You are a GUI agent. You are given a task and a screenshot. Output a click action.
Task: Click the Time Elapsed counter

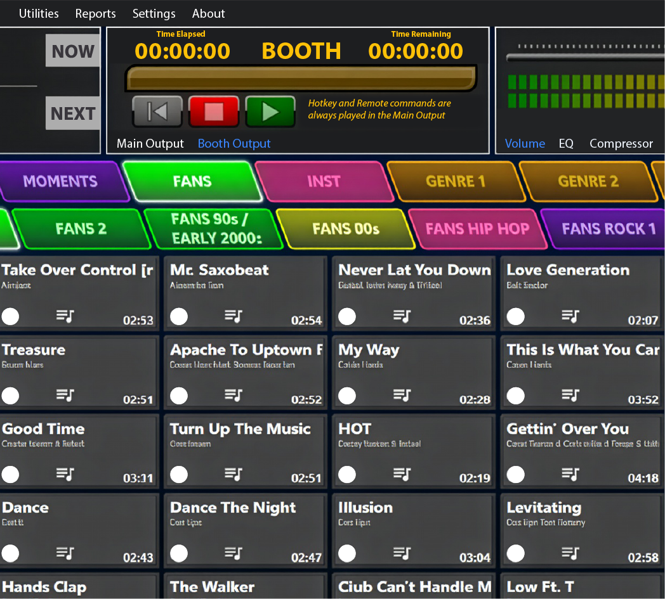[x=182, y=51]
